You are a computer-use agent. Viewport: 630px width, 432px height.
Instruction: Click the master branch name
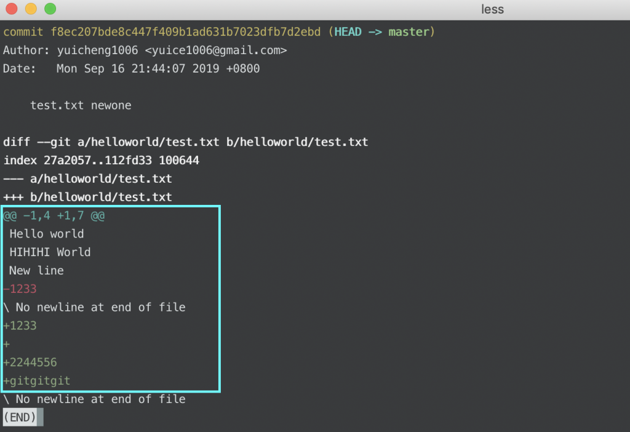point(409,32)
